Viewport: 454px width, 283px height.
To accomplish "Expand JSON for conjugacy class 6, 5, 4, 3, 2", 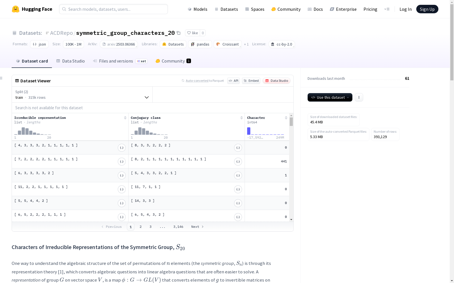I will pyautogui.click(x=238, y=217).
